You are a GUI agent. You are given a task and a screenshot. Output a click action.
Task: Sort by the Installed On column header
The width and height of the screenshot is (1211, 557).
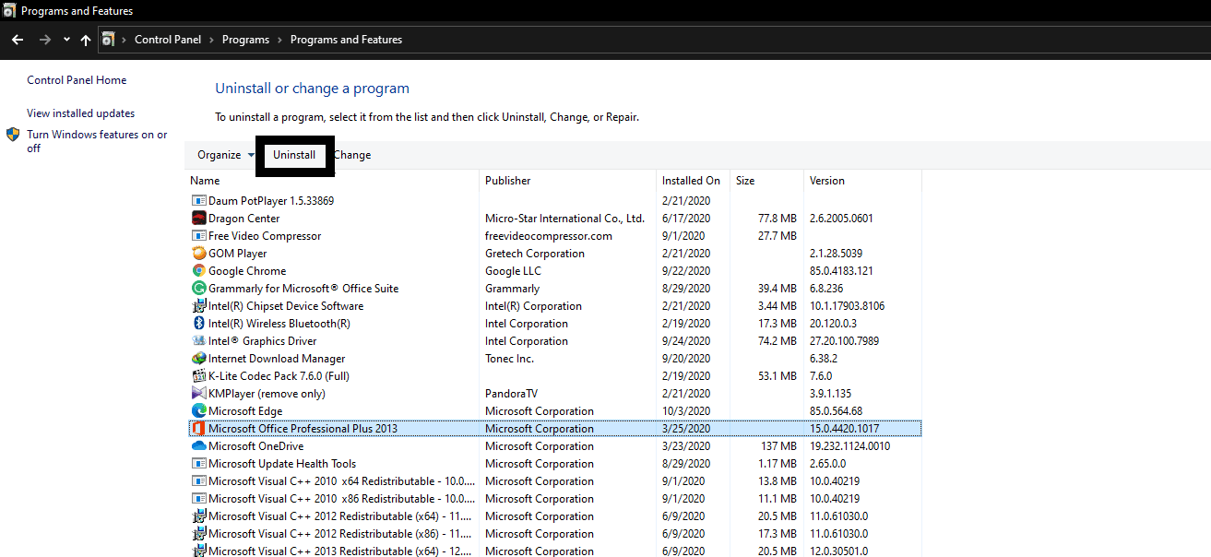(691, 181)
